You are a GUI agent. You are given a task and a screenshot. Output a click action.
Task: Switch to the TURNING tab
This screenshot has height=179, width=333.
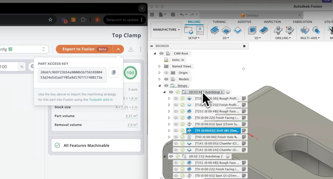point(219,22)
